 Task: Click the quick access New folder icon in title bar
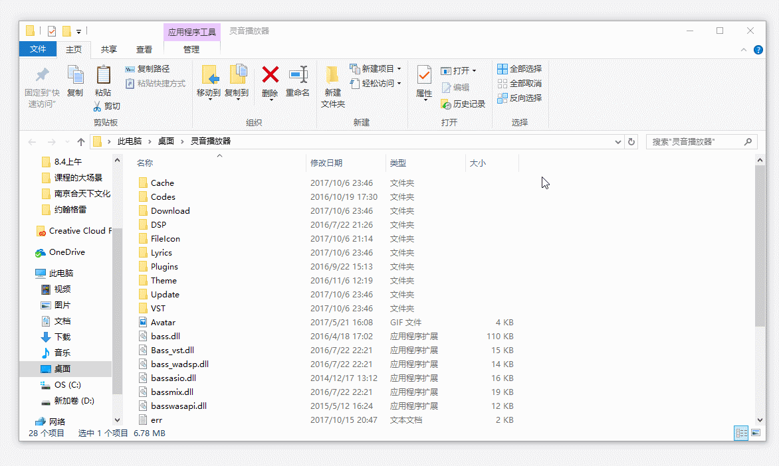click(66, 31)
